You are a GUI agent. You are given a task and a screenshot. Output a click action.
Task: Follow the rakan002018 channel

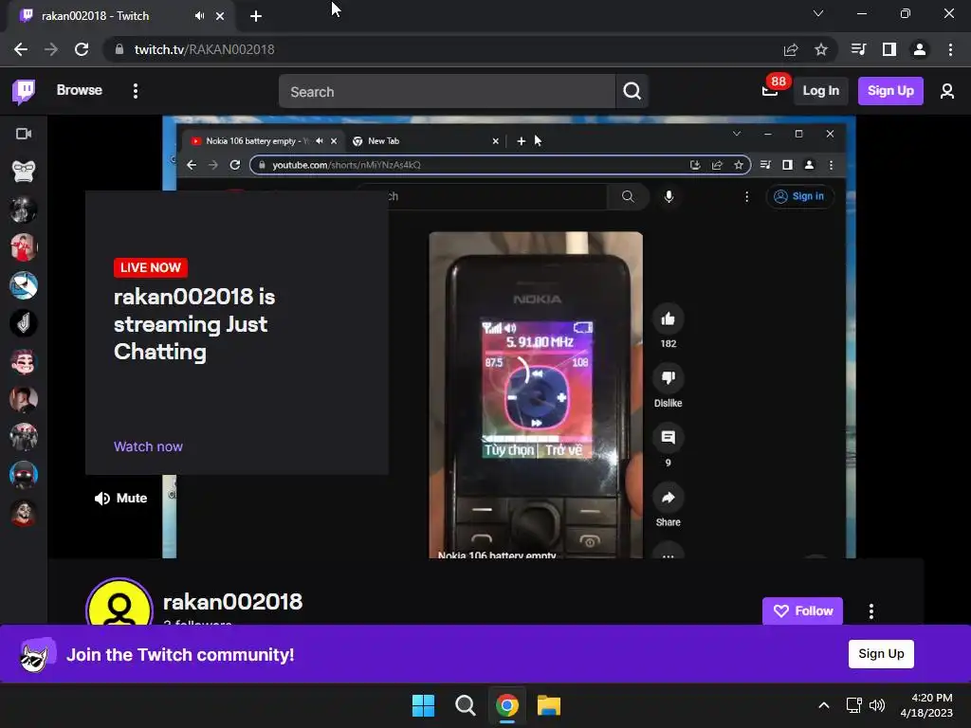coord(802,611)
